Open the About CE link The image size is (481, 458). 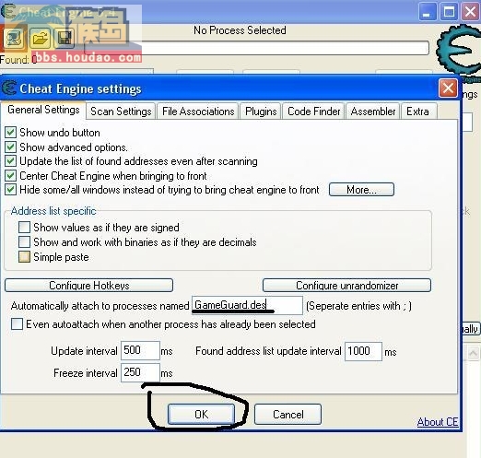[438, 422]
